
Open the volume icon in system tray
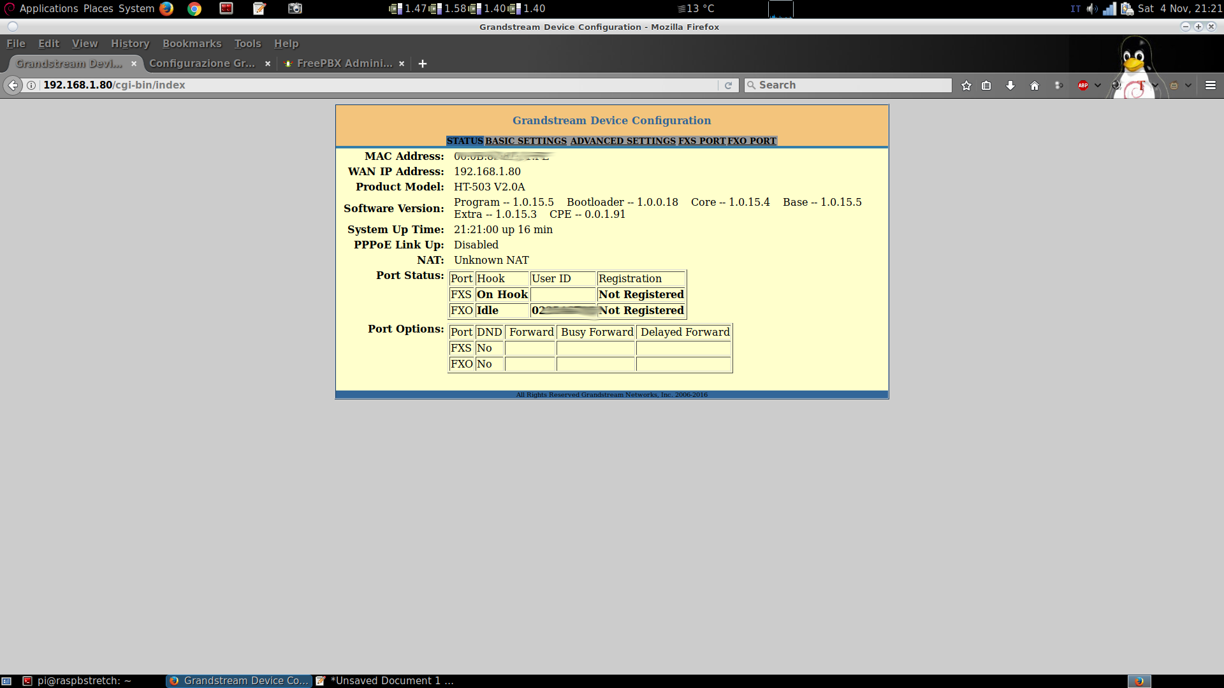(1092, 9)
